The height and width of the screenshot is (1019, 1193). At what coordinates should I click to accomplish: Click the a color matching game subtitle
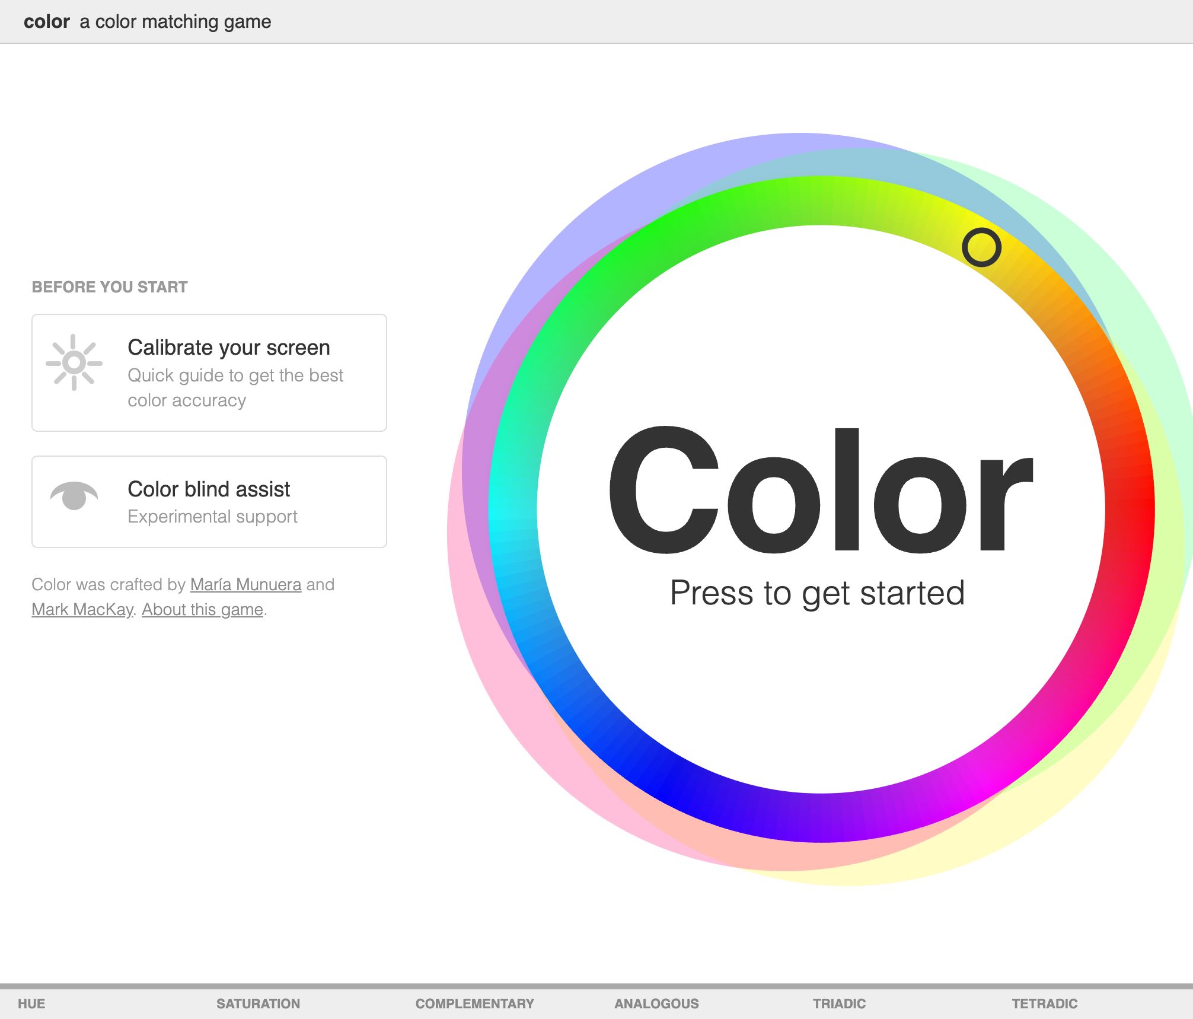coord(176,22)
